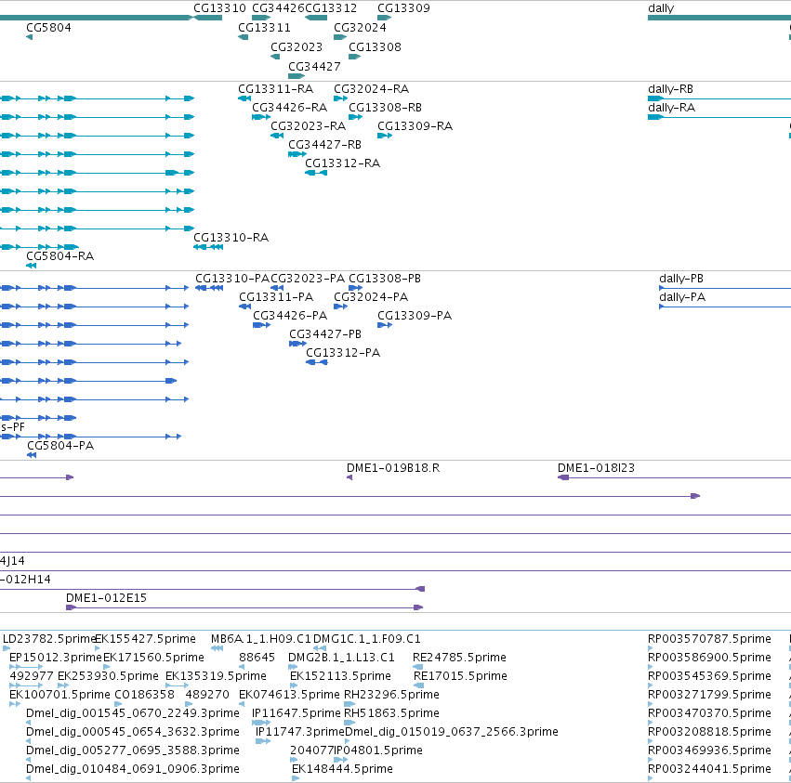Select EST LD23782.5prime

point(49,639)
